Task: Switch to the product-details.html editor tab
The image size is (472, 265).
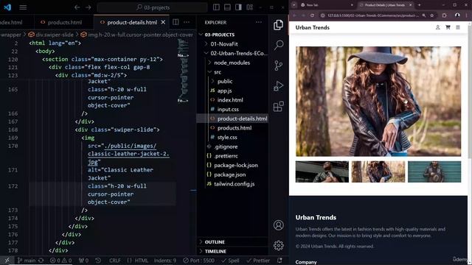Action: 132,22
